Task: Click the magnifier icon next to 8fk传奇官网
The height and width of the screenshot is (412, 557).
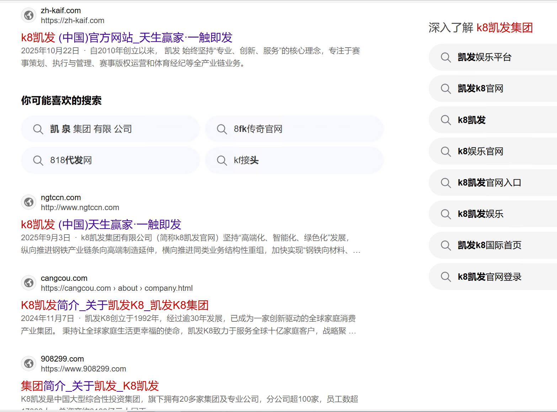Action: (x=222, y=129)
